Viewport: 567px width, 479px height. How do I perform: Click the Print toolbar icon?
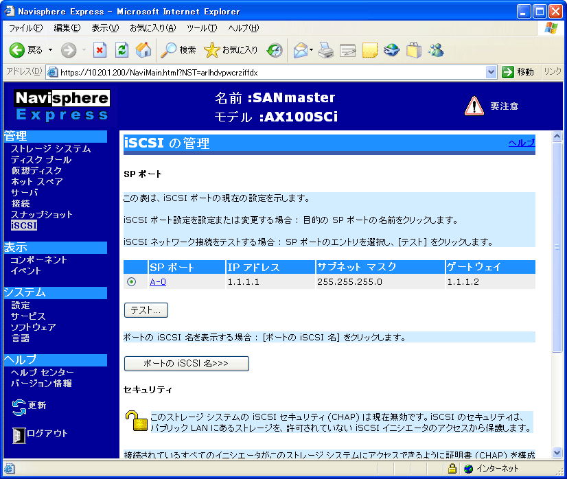325,50
